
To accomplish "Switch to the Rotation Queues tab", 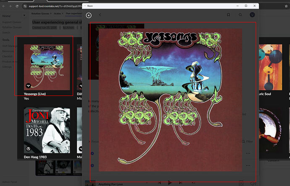I will point(40,13).
